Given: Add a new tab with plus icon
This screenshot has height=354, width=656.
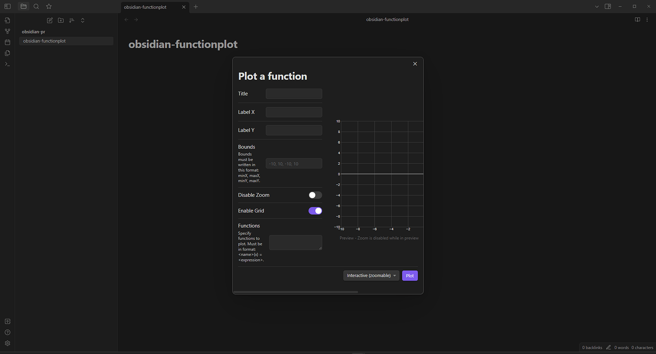Looking at the screenshot, I should tap(195, 7).
